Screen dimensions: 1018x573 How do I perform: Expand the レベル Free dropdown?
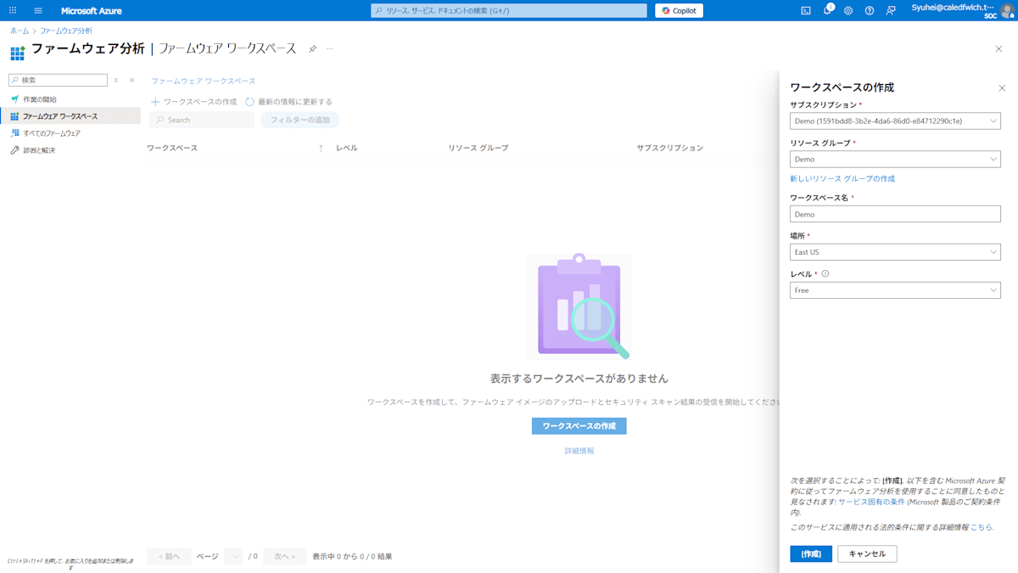click(895, 290)
